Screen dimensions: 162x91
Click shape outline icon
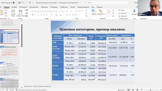coord(113,13)
